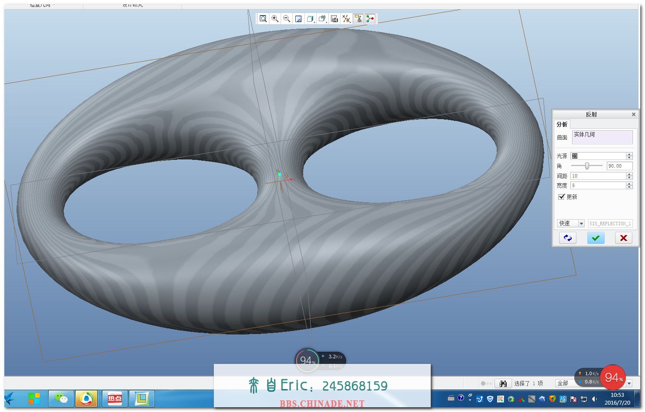The width and height of the screenshot is (645, 412).
Task: Click the binoculars search icon in status bar
Action: tap(503, 383)
